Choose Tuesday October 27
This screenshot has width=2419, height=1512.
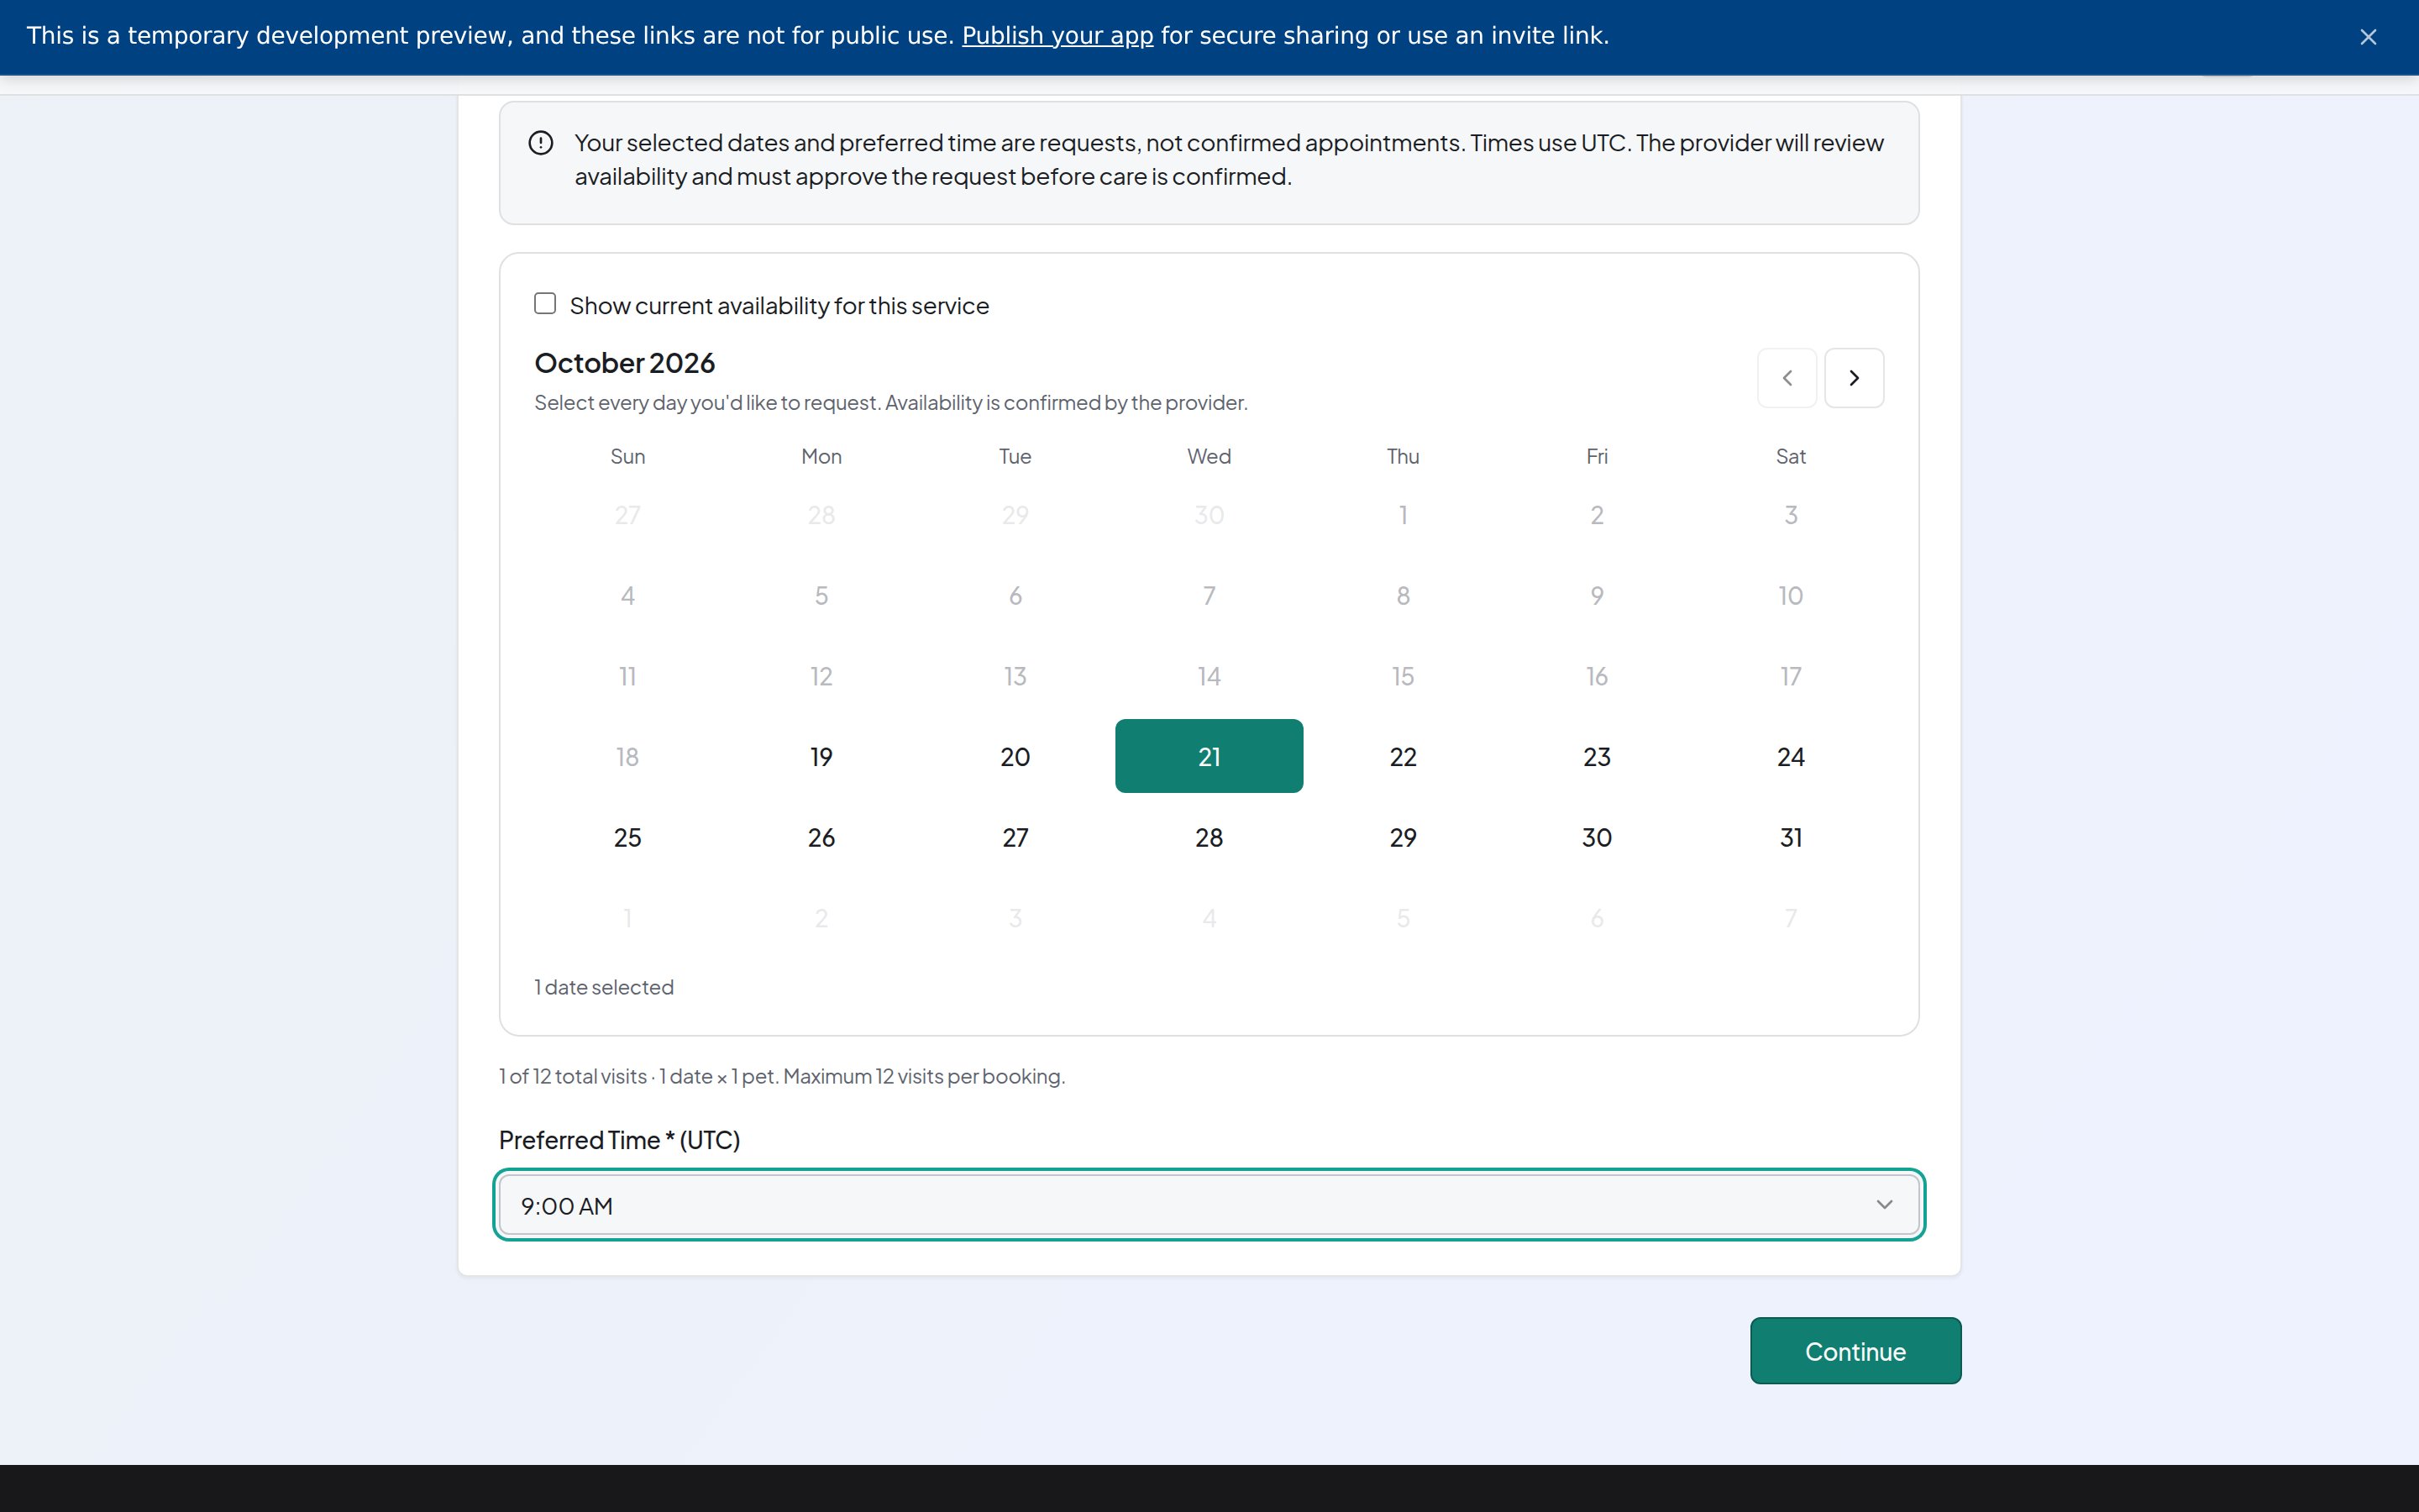pos(1015,837)
